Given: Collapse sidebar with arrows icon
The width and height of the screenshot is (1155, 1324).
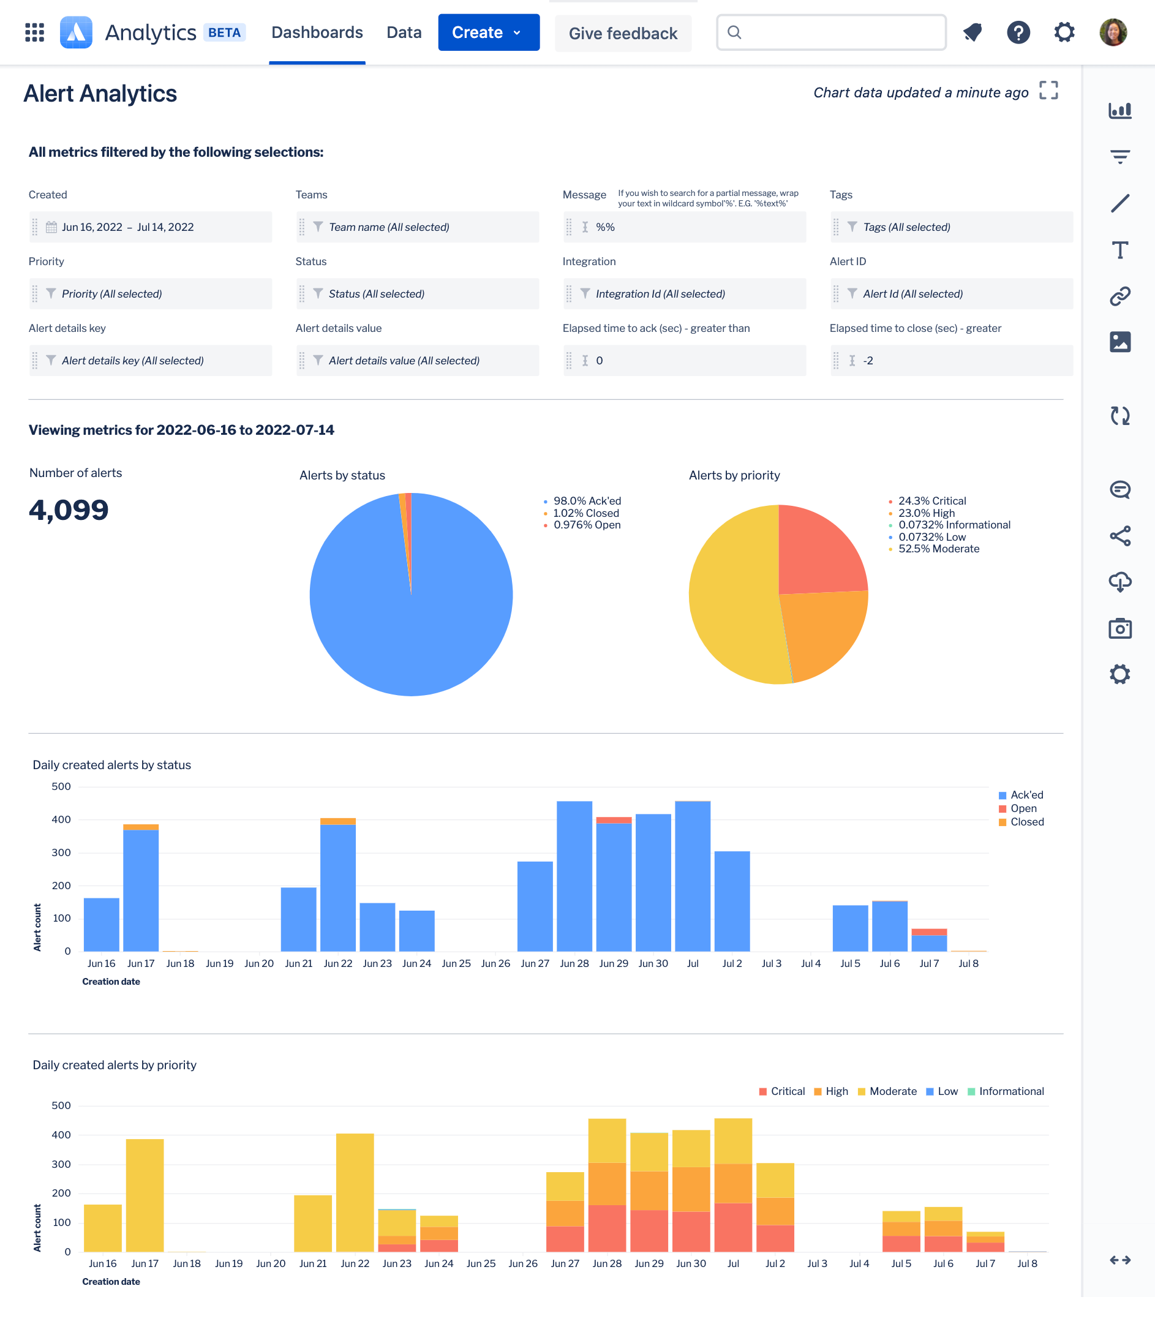Looking at the screenshot, I should pos(1120,1260).
